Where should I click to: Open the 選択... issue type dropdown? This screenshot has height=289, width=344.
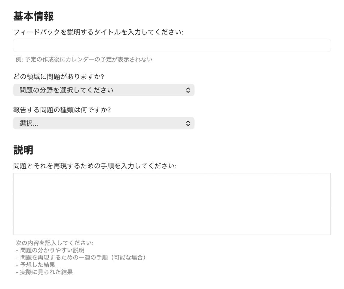pos(103,123)
